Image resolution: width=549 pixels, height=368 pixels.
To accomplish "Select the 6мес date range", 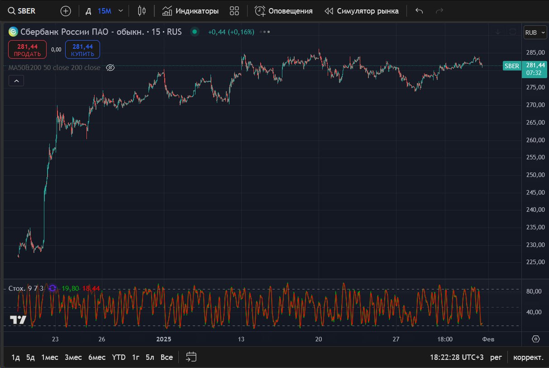I will 97,357.
